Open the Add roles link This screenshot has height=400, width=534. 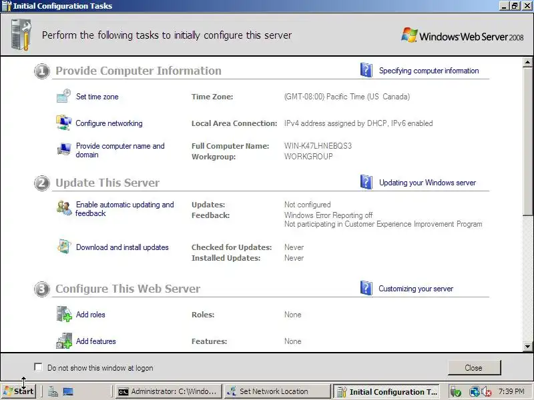click(91, 315)
